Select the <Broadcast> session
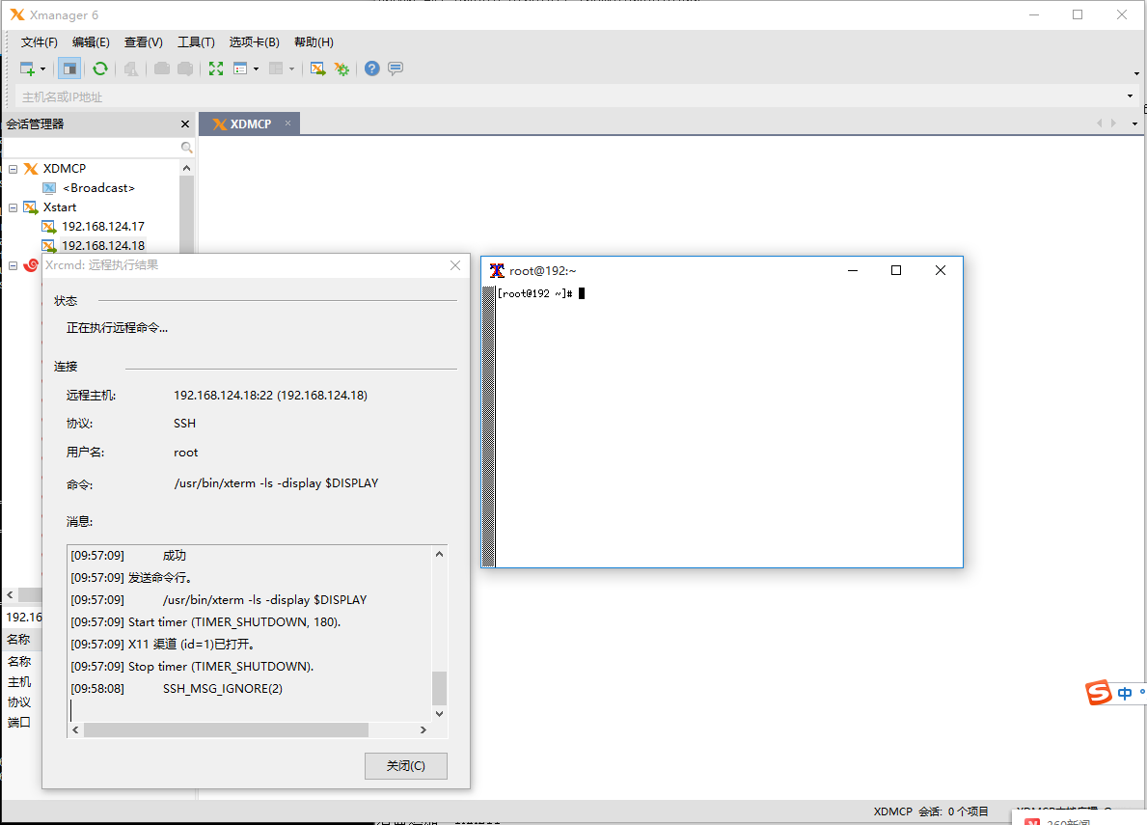This screenshot has height=825, width=1147. (98, 188)
